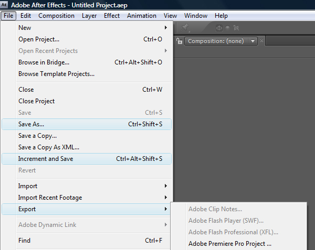Select Adobe Clip Notes... export option

tap(239, 209)
